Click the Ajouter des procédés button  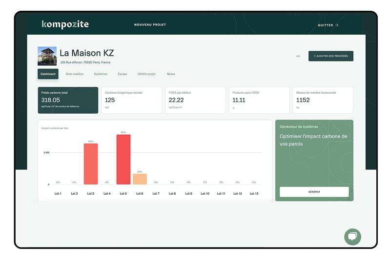pyautogui.click(x=330, y=56)
